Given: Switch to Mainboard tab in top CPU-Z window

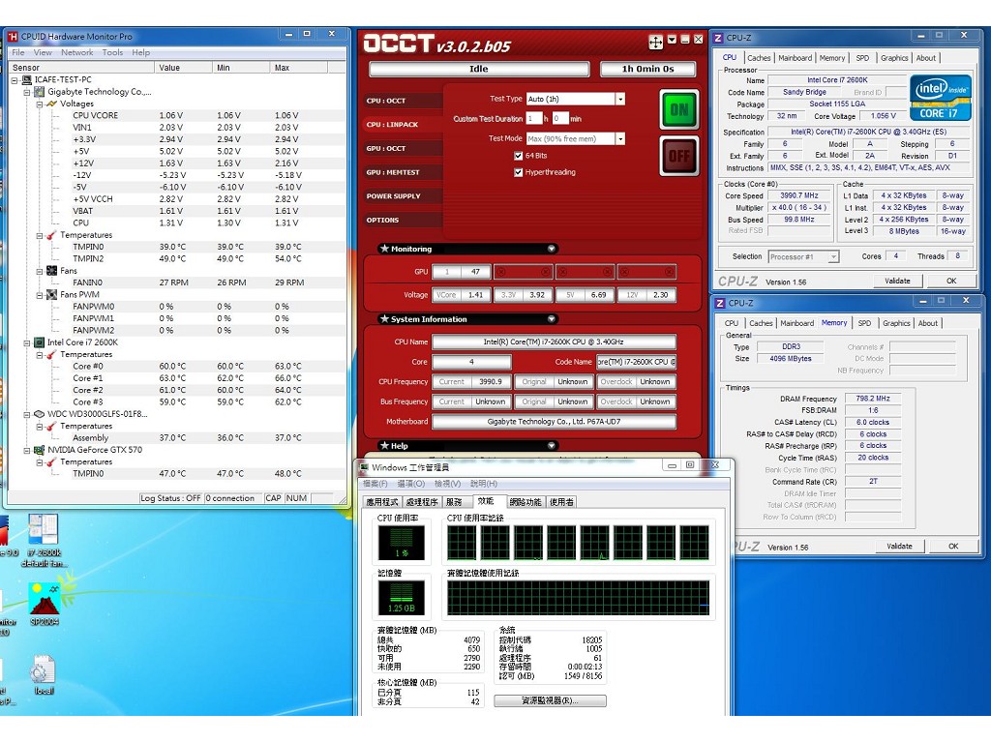Looking at the screenshot, I should coord(796,57).
